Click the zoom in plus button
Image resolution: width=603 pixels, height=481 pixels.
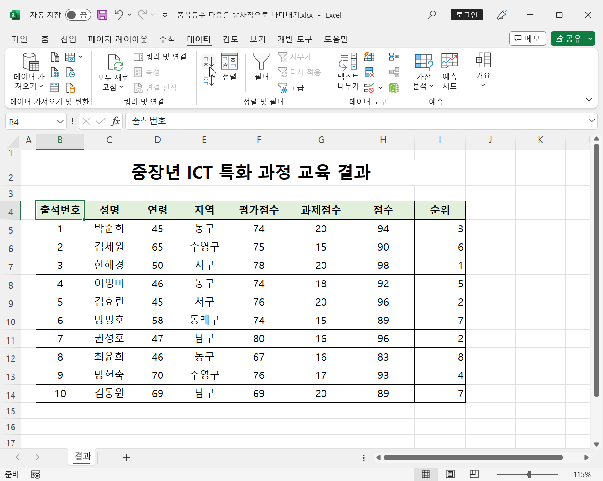tap(563, 474)
